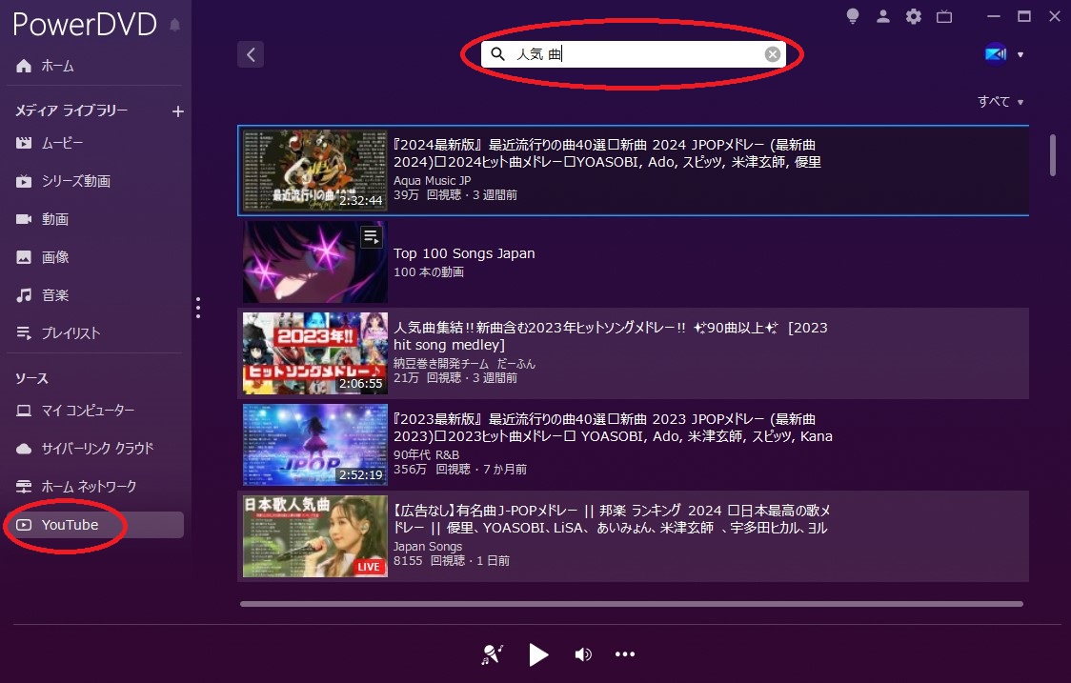Image resolution: width=1071 pixels, height=683 pixels.
Task: Click the vertical scrollbar of results
Action: click(1053, 155)
